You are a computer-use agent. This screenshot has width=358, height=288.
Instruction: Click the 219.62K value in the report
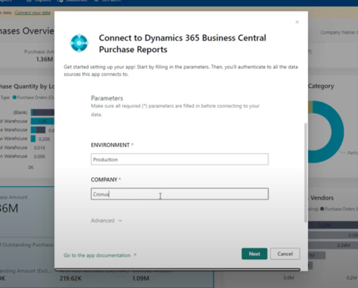71,278
